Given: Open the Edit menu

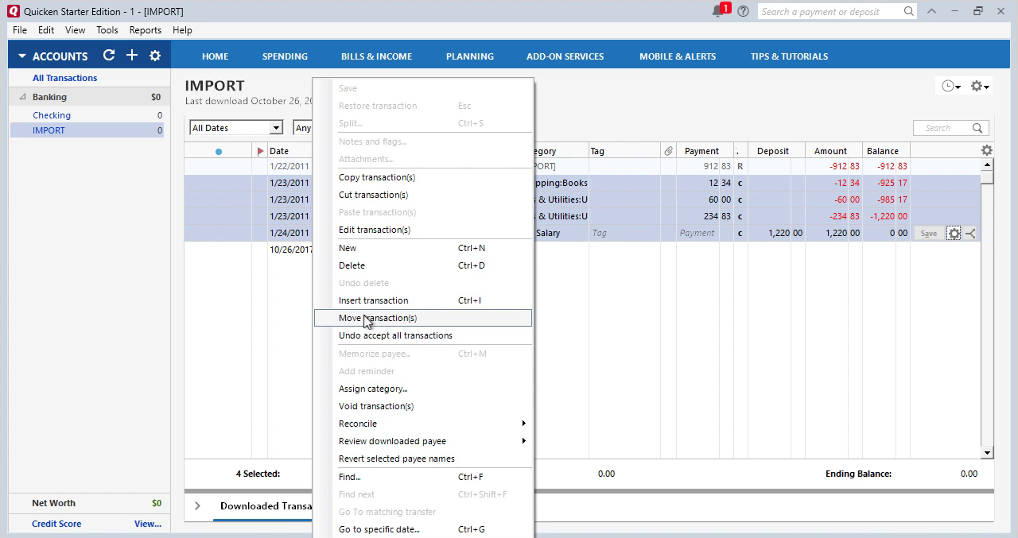Looking at the screenshot, I should (46, 30).
